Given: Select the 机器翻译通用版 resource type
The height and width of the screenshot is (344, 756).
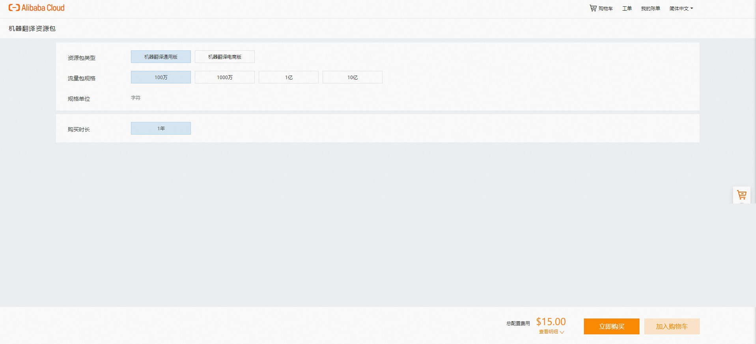Looking at the screenshot, I should tap(161, 57).
